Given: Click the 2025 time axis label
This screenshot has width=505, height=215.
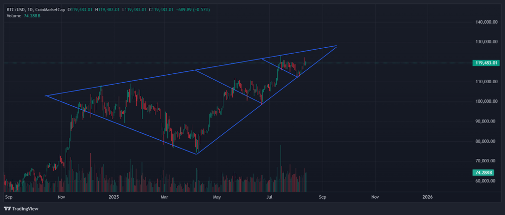Looking at the screenshot, I should [x=114, y=196].
